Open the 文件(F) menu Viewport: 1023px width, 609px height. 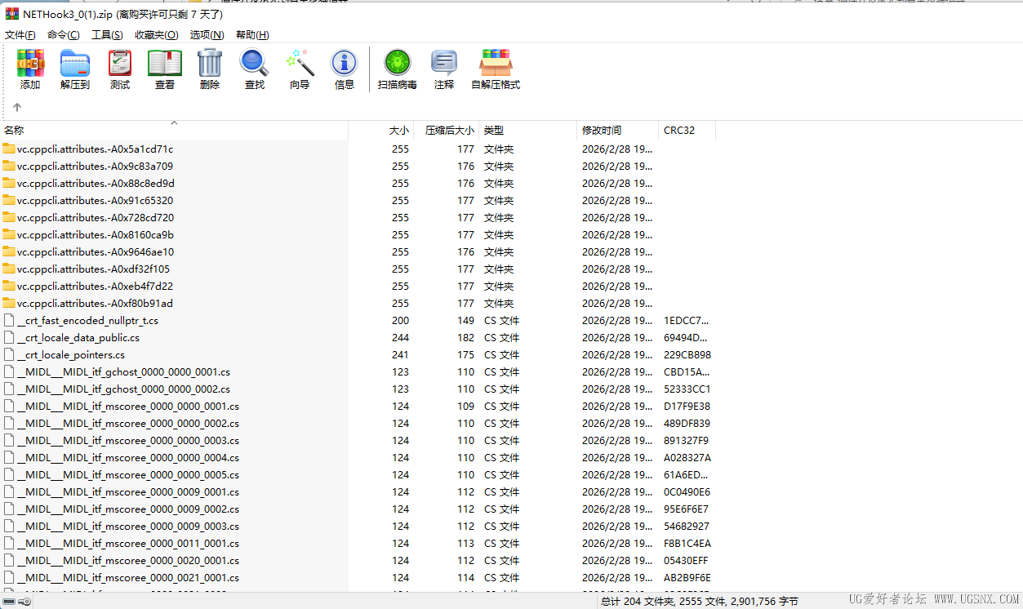[20, 35]
